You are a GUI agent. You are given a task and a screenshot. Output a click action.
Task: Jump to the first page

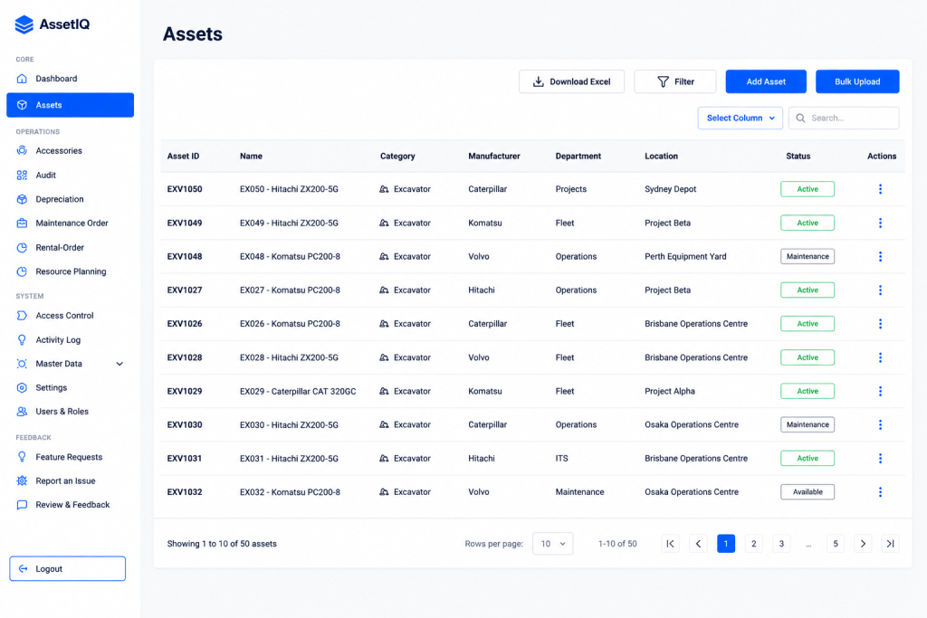671,544
